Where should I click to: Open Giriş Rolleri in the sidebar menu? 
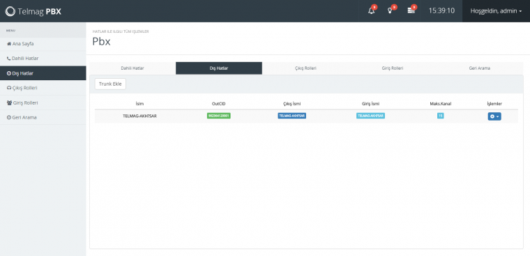(43, 103)
